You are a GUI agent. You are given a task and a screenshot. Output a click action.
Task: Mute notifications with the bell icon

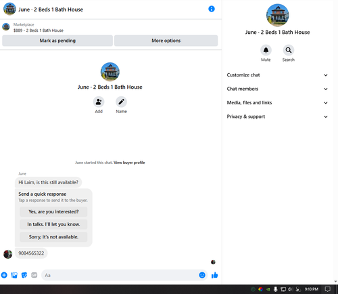[x=266, y=50]
